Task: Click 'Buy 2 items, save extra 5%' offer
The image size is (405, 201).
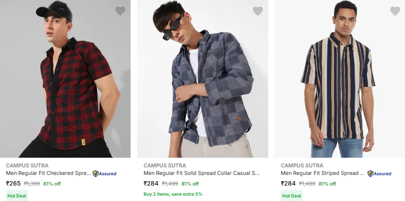Action: click(x=173, y=194)
